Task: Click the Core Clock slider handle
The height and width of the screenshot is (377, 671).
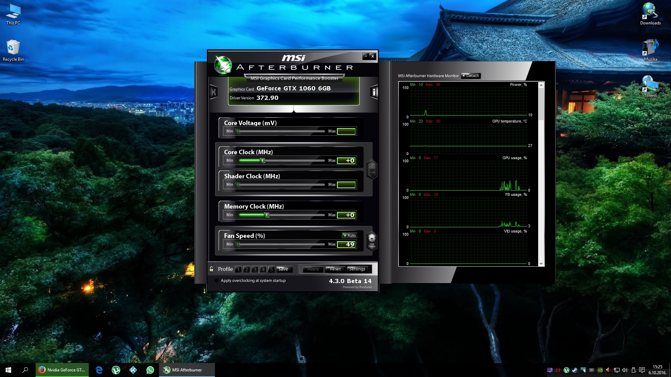Action: point(263,161)
